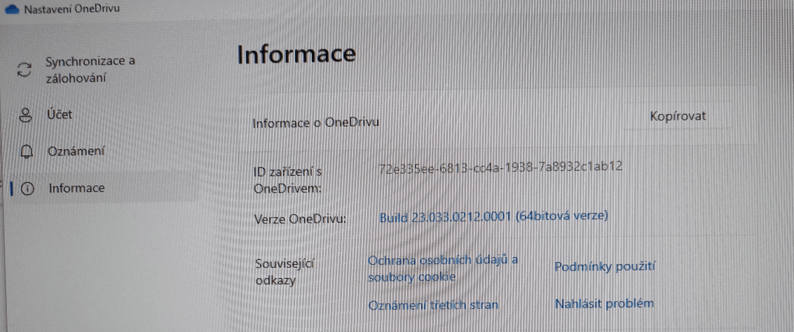Click the Kopírovat button
This screenshot has width=794, height=332.
pos(678,116)
